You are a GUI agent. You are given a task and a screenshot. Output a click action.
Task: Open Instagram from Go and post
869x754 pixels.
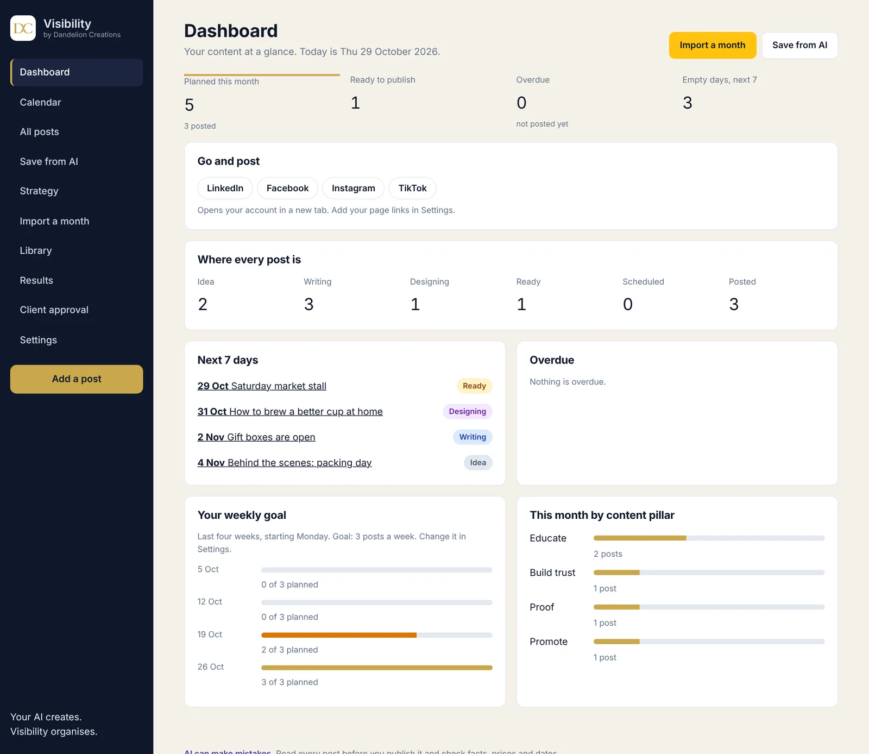click(x=353, y=188)
